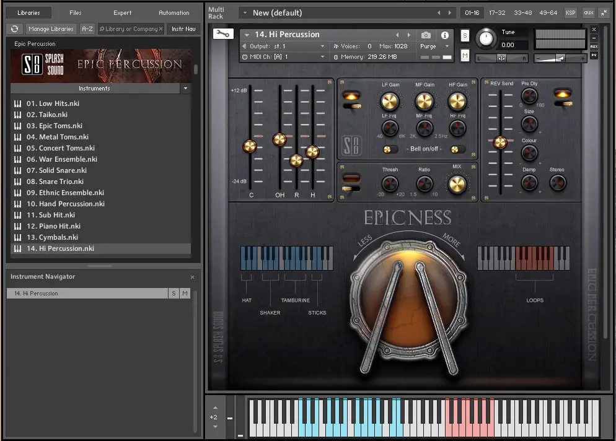Open the instrument info icon
The height and width of the screenshot is (441, 616).
point(444,35)
